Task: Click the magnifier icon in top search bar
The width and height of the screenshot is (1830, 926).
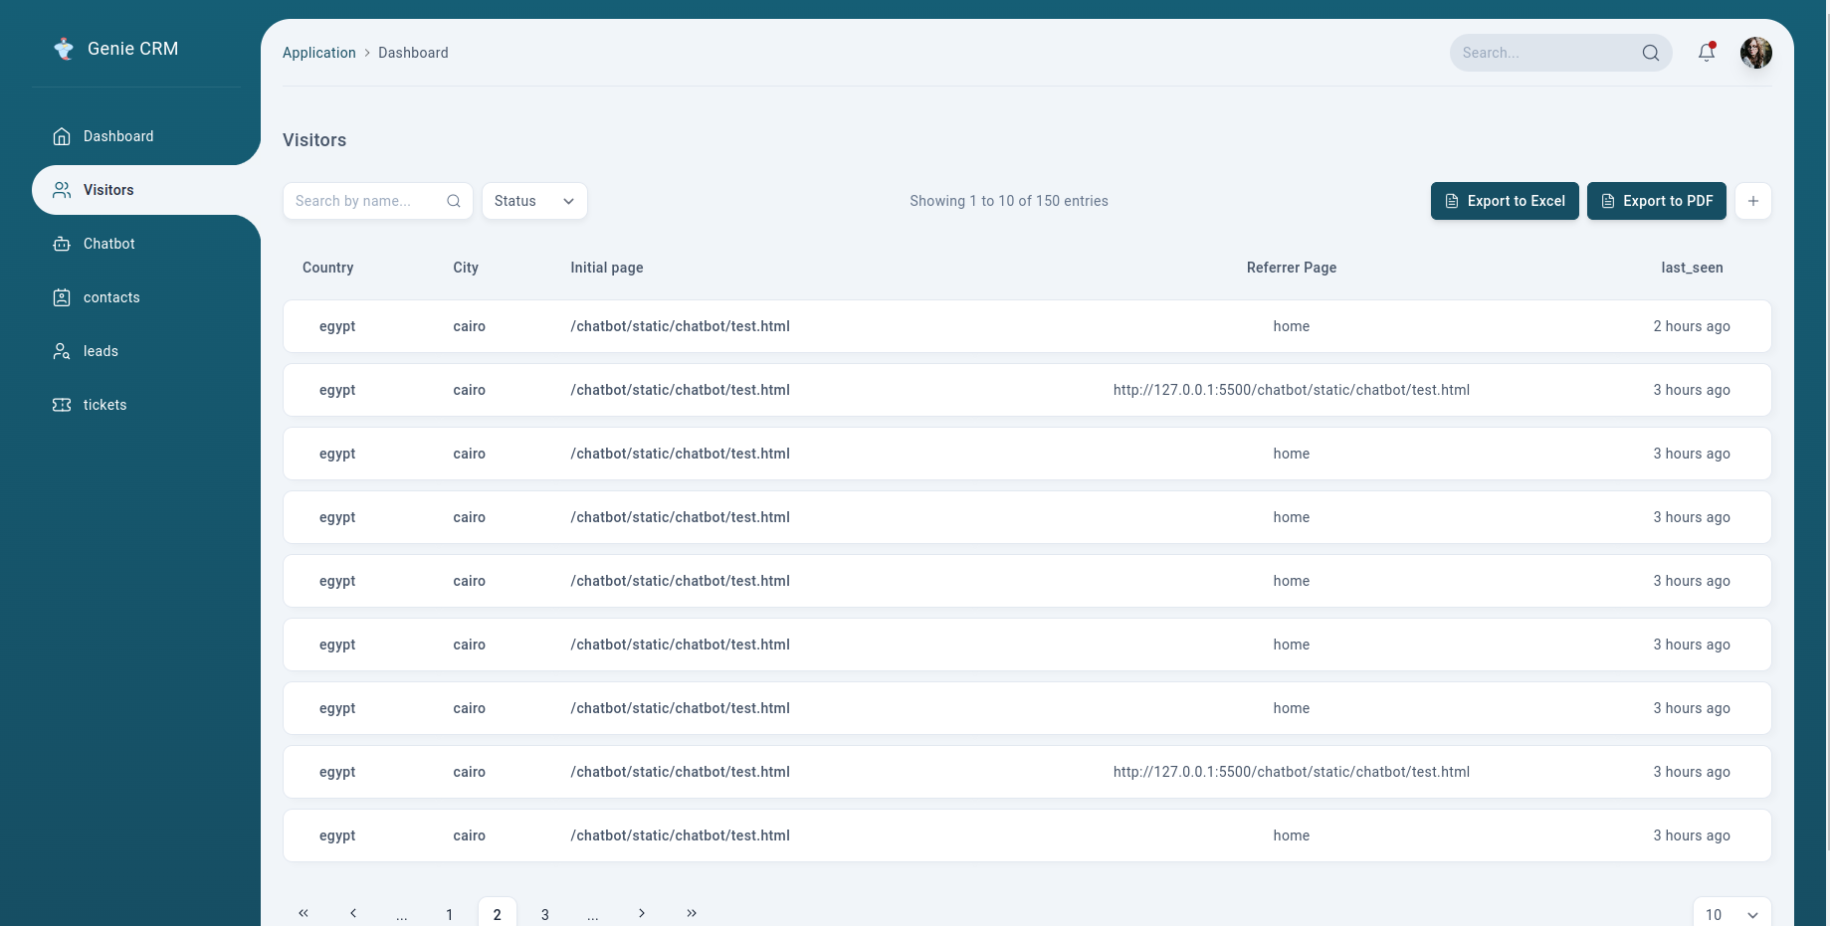Action: [x=1650, y=53]
